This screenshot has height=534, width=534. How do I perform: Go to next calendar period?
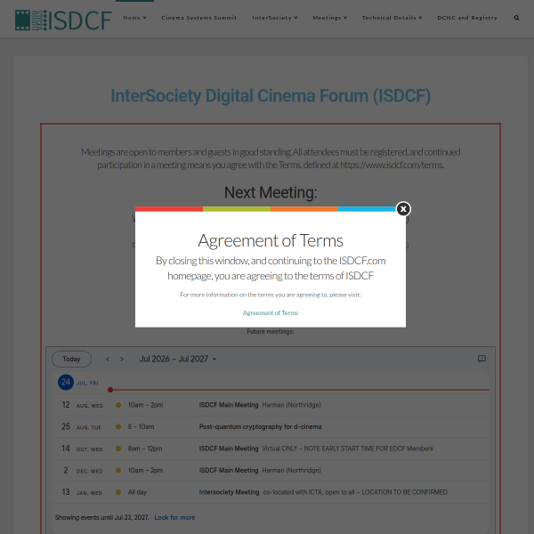pyautogui.click(x=122, y=359)
